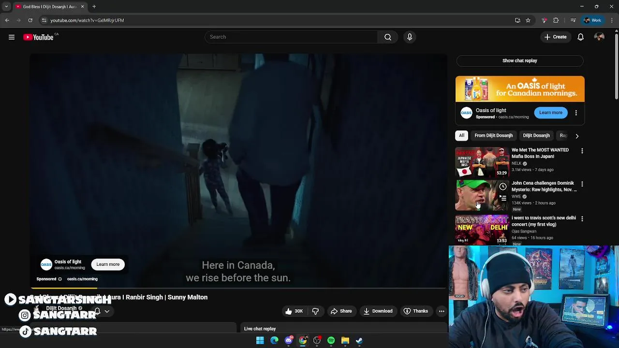Open options for the Oasis of light ad
Screen dimensions: 619x348
pyautogui.click(x=576, y=113)
